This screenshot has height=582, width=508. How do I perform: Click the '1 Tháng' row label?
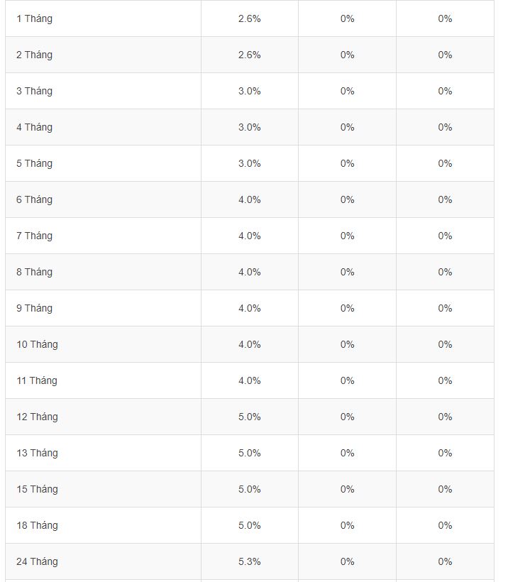(34, 18)
